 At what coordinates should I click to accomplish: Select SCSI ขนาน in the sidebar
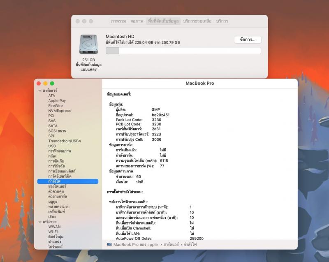57,131
